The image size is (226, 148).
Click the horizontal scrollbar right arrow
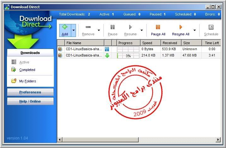pyautogui.click(x=218, y=139)
